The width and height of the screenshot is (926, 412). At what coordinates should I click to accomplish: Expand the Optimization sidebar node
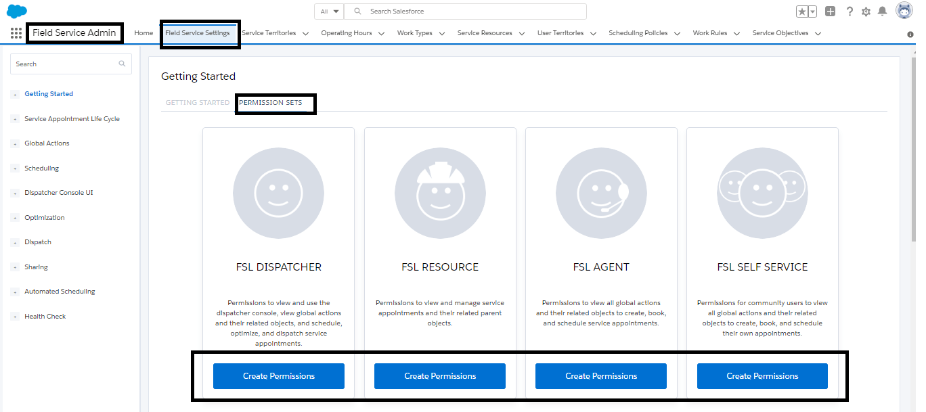[15, 218]
